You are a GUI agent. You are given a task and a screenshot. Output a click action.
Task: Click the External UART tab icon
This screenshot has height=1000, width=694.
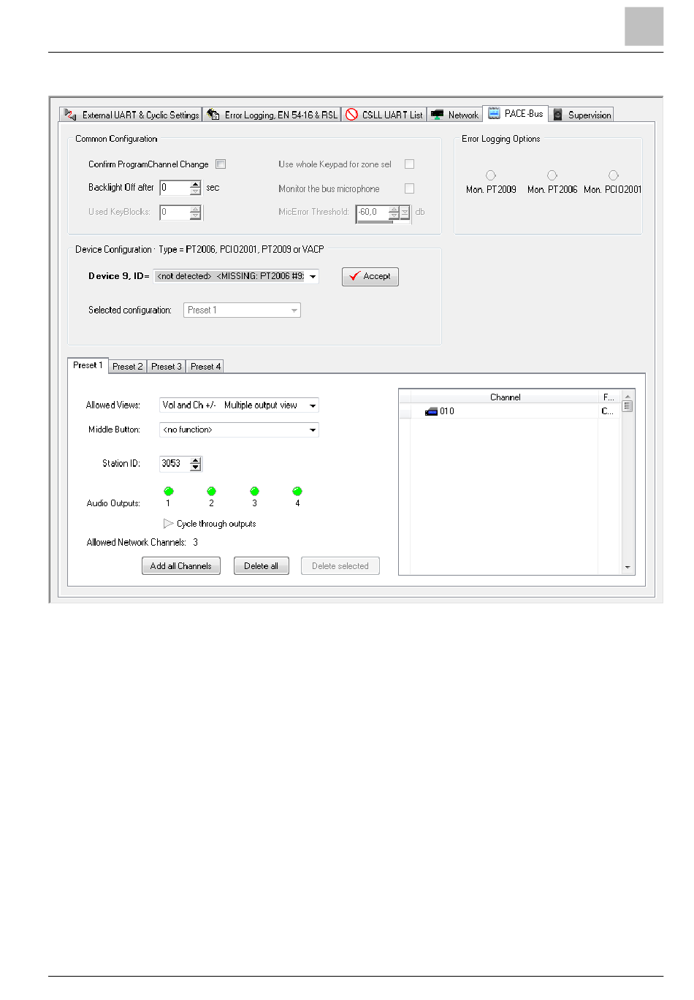coord(70,115)
